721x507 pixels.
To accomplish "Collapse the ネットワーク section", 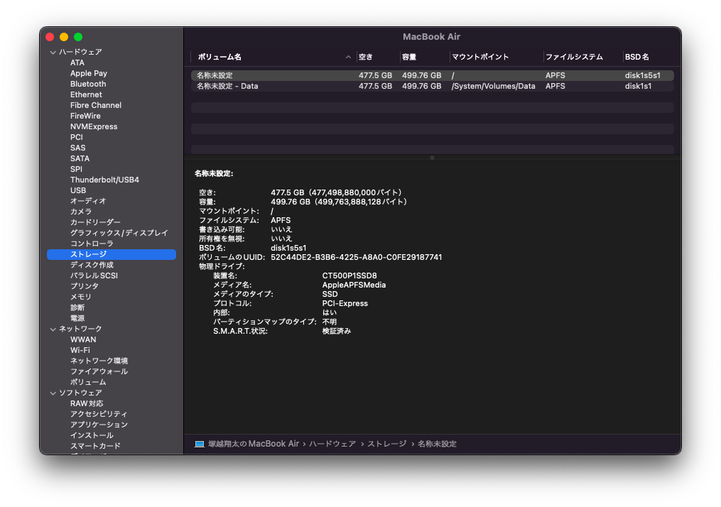I will point(53,329).
